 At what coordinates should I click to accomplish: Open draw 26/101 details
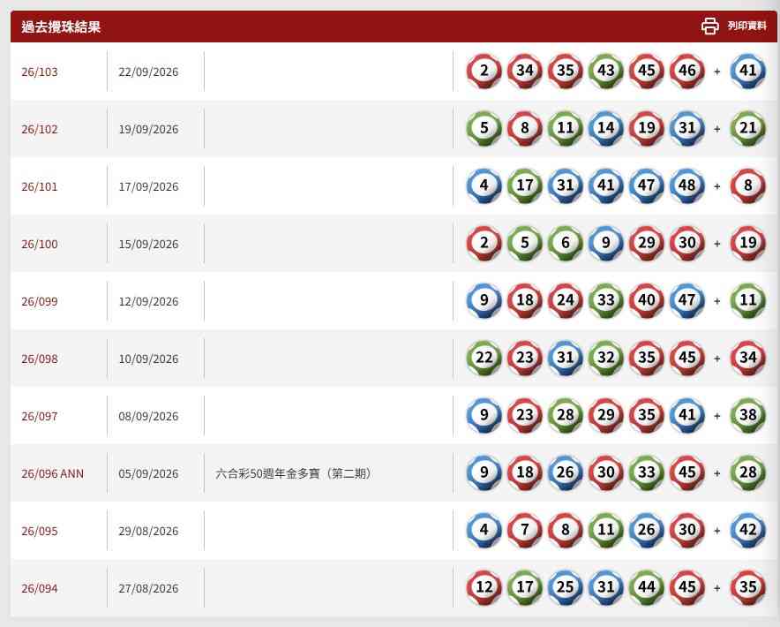click(40, 186)
